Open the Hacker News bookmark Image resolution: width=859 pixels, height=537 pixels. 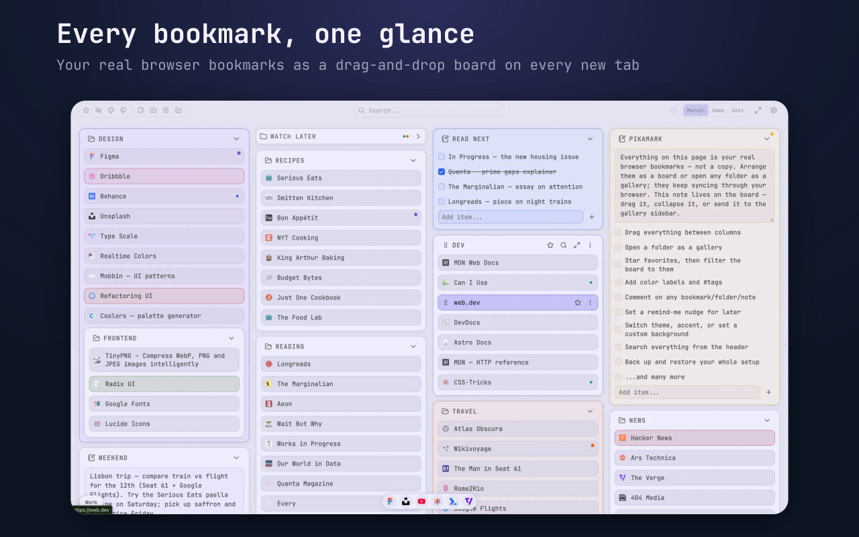(695, 438)
